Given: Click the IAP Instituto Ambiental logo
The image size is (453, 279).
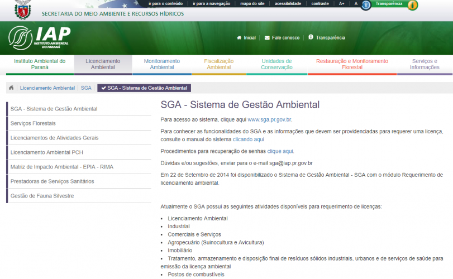Looking at the screenshot, I should pyautogui.click(x=39, y=37).
